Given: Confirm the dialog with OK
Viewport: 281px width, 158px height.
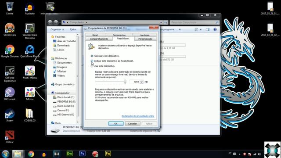Looking at the screenshot, I should click(116, 124).
